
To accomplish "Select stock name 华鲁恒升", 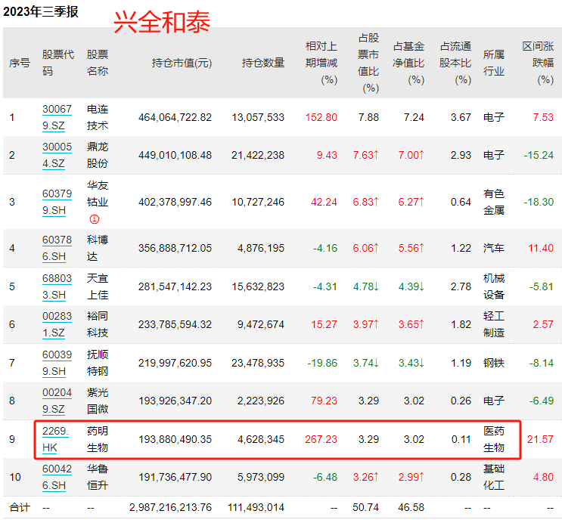I will (x=97, y=477).
